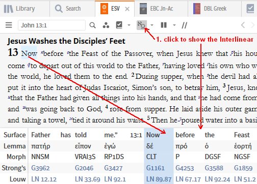257x184 pixels.
Task: Click verse number 2 before During
Action: click(133, 75)
